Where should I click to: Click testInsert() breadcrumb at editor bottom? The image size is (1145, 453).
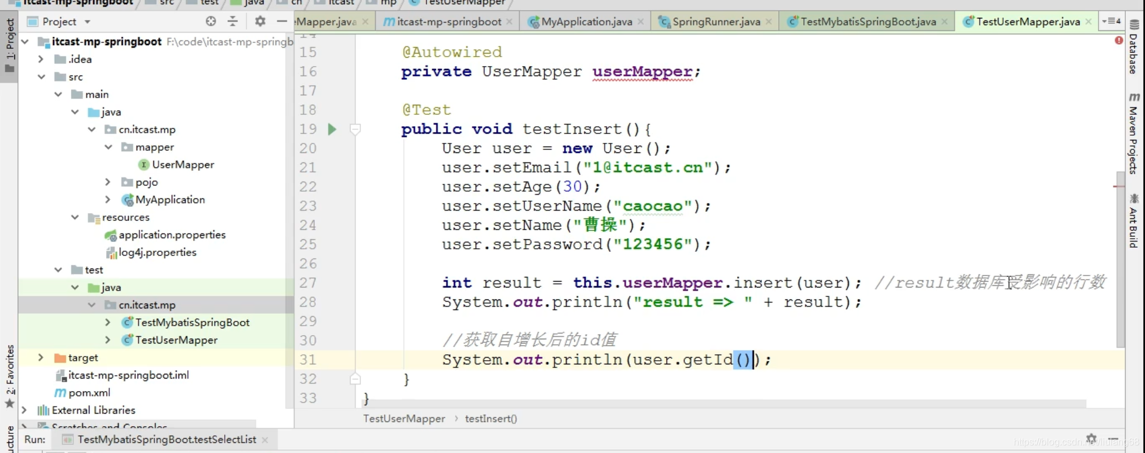tap(491, 418)
